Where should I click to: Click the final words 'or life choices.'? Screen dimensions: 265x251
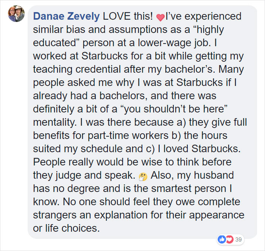(x=66, y=228)
